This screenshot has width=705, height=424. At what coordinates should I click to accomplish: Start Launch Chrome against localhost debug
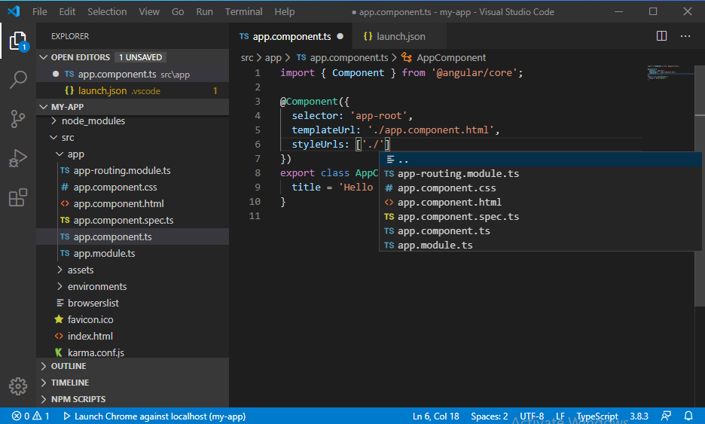154,416
